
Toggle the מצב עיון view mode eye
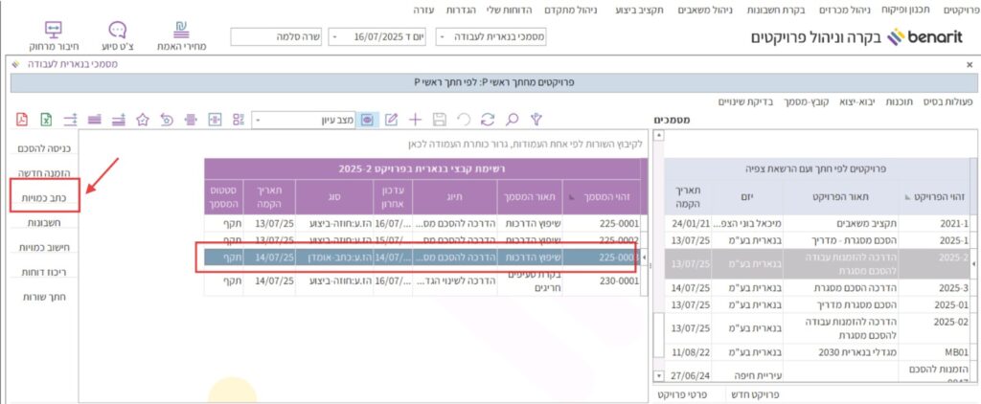coord(368,120)
